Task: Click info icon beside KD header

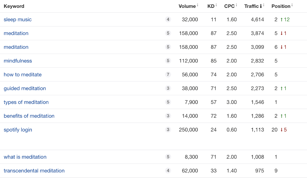Action: [216, 5]
